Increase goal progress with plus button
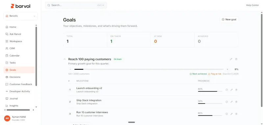The image size is (263, 125). (x=227, y=69)
